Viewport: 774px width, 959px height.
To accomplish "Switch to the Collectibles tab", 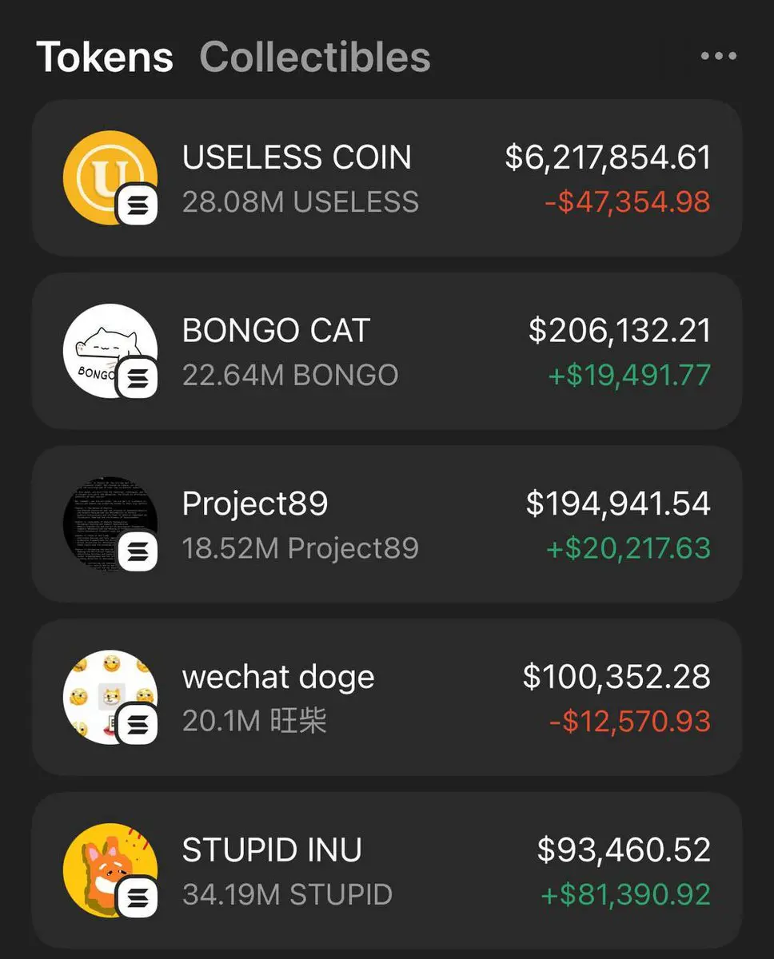I will click(315, 58).
